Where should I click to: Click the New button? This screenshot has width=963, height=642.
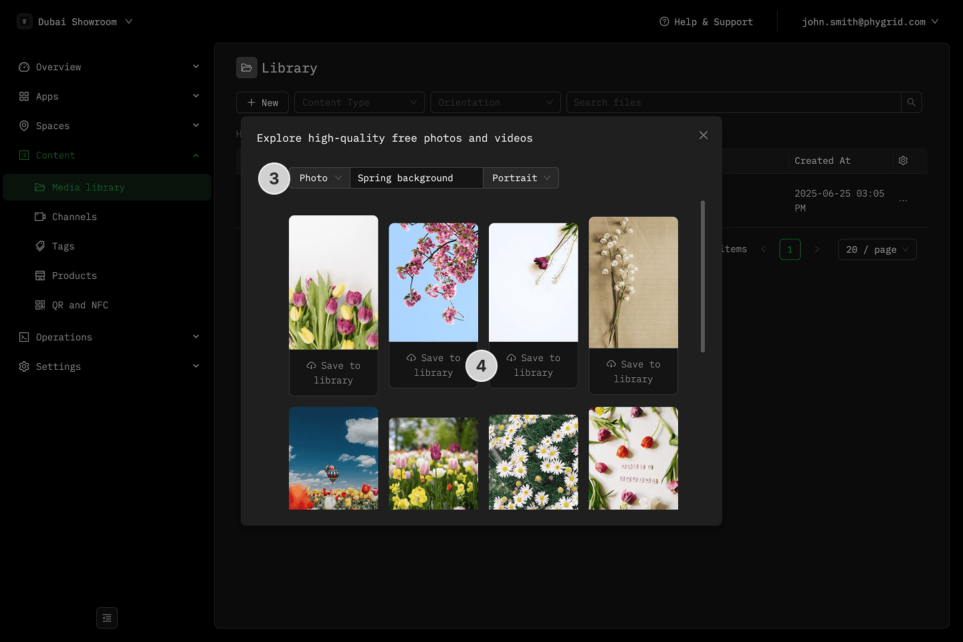tap(262, 102)
